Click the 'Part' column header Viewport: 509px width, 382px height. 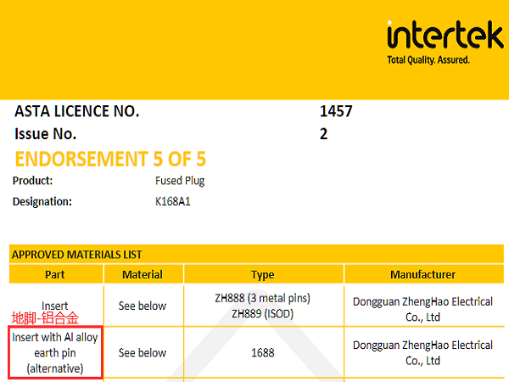[x=55, y=275]
